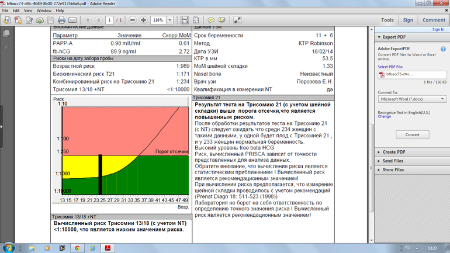
Task: Zoom in with the plus button
Action: tap(143, 20)
